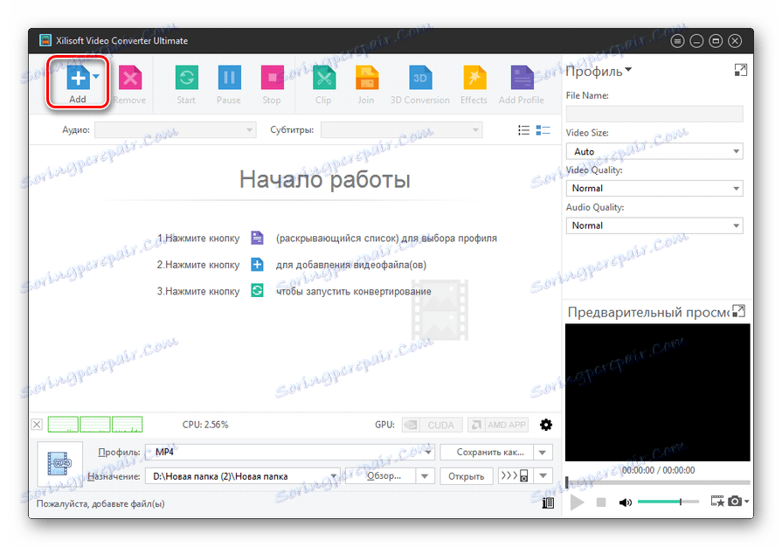Open the Video Quality dropdown
Image resolution: width=782 pixels, height=547 pixels.
[654, 188]
